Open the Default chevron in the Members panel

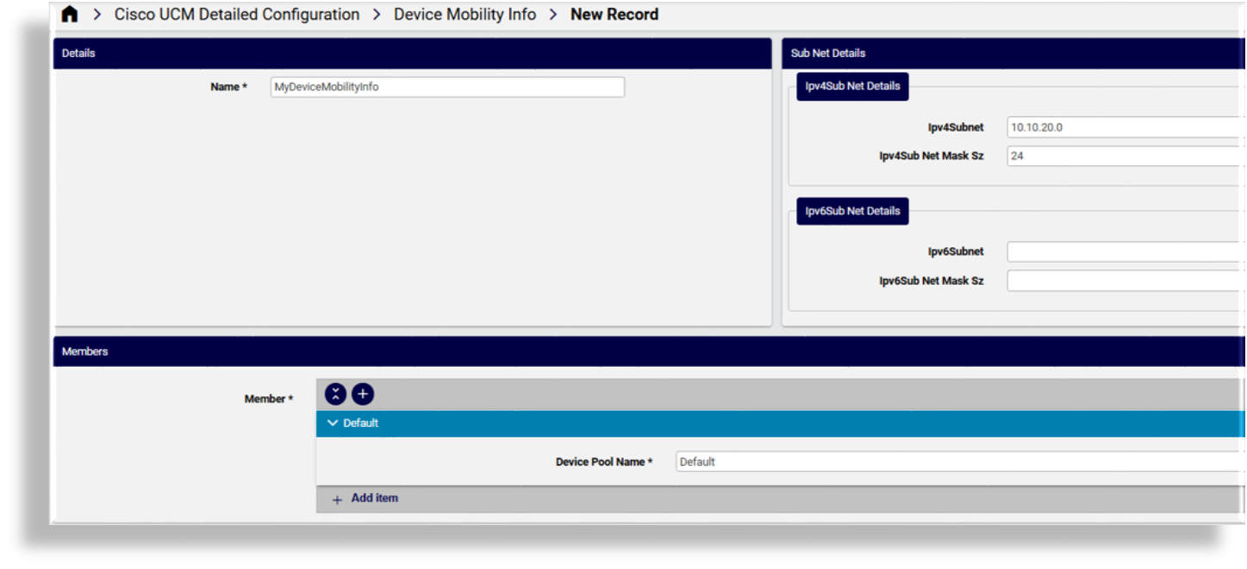pos(333,423)
